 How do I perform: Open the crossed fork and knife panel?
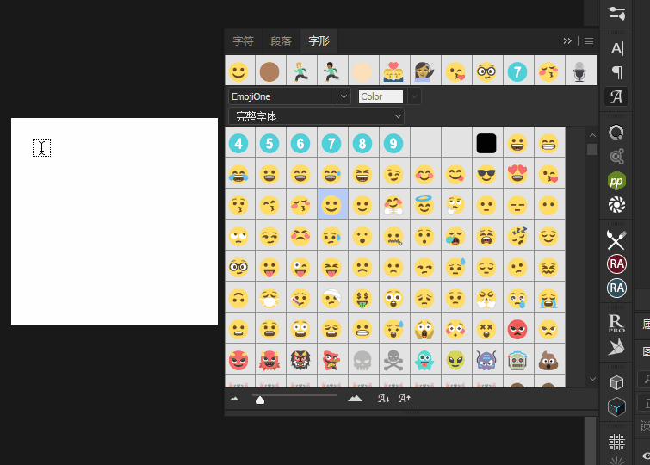pyautogui.click(x=616, y=239)
